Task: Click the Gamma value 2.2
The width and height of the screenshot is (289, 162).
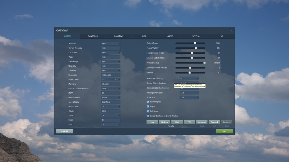Action: coord(219,73)
